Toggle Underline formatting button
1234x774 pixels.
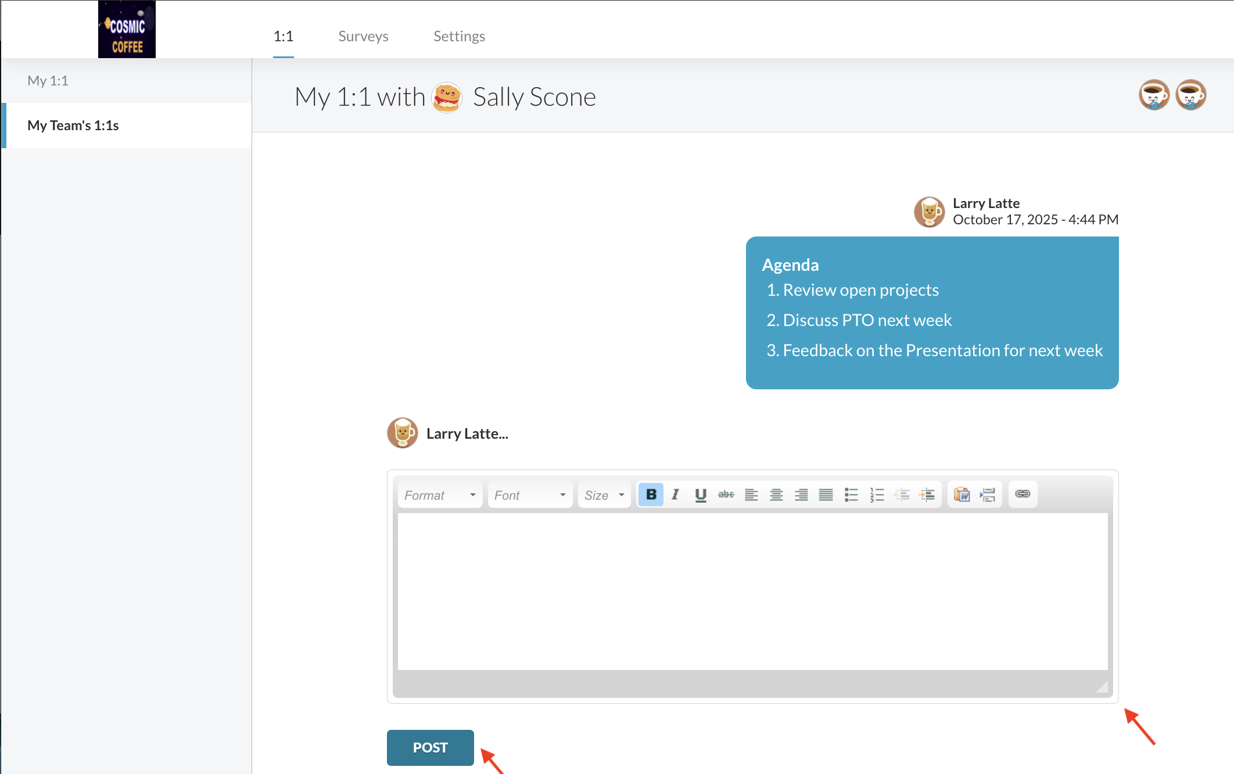[x=701, y=494]
